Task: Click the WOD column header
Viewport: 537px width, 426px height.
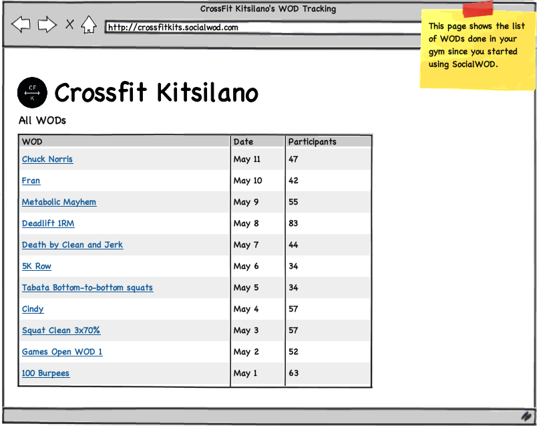Action: (125, 142)
